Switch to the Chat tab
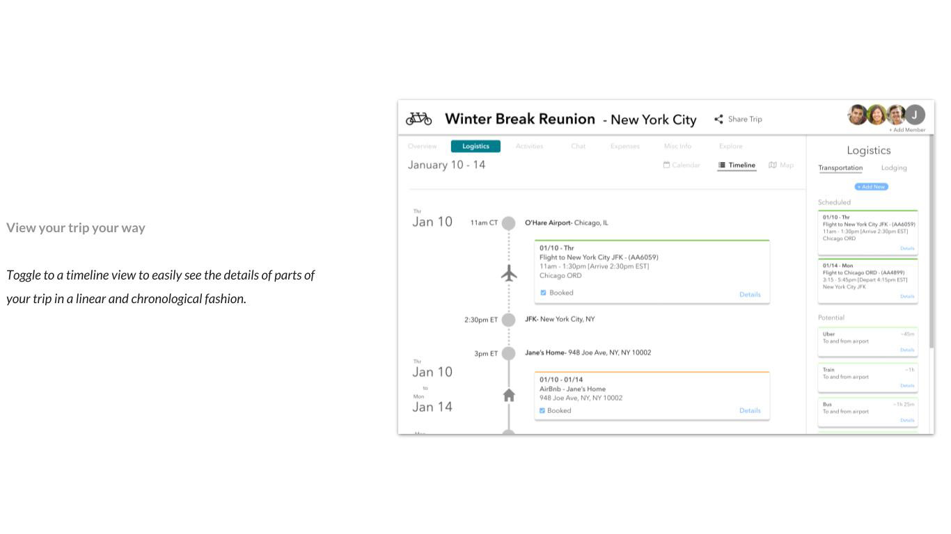Viewport: 951px width, 534px height. (579, 147)
